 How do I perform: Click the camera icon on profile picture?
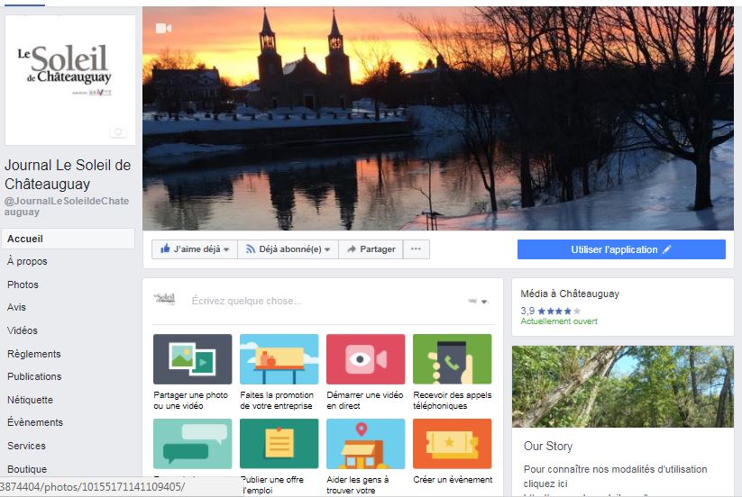(x=118, y=132)
